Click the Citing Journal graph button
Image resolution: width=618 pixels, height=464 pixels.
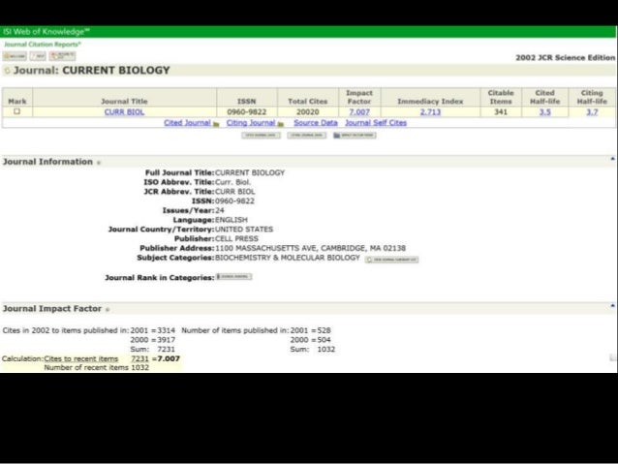(307, 136)
